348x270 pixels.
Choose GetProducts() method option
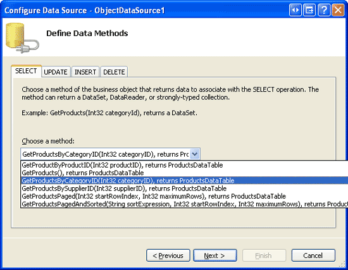point(184,173)
